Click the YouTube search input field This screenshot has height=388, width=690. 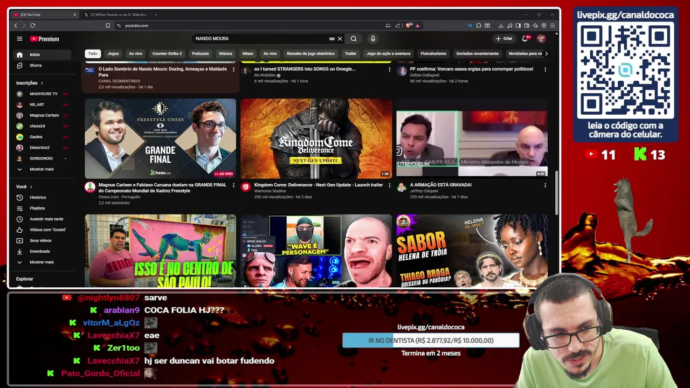pos(261,39)
